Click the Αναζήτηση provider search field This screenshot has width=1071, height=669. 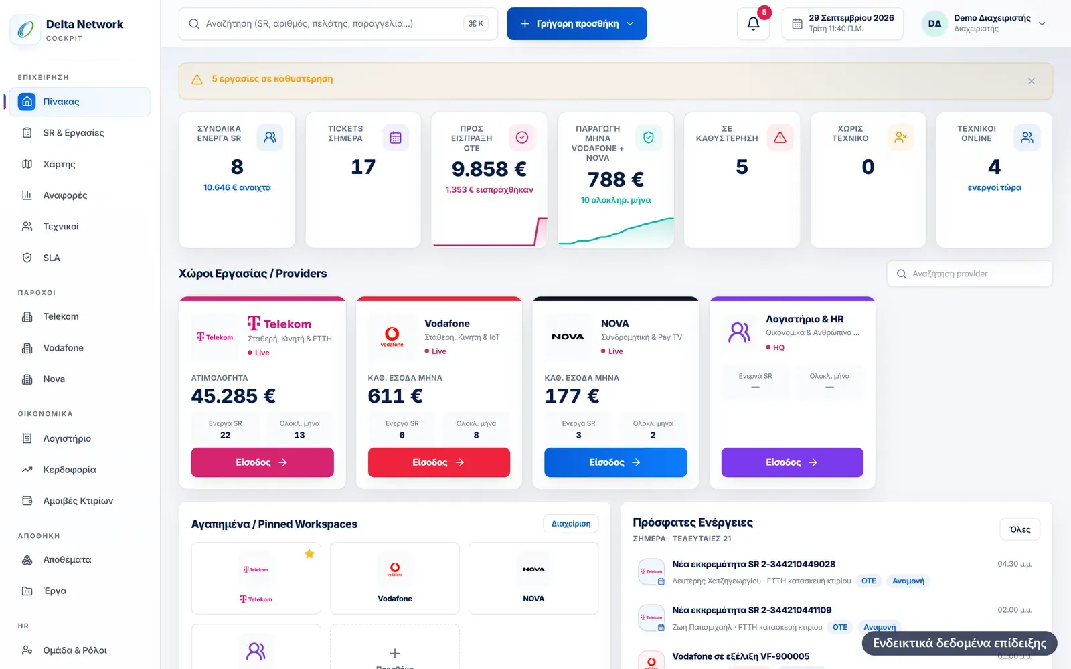[x=970, y=274]
